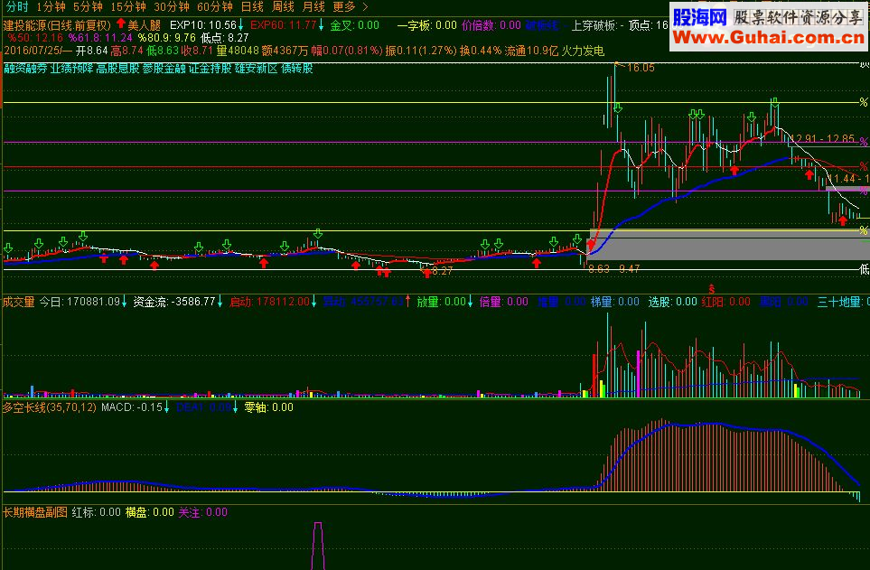Click the 一字板: 0.00 label
Image resolution: width=870 pixels, height=570 pixels.
pyautogui.click(x=426, y=25)
